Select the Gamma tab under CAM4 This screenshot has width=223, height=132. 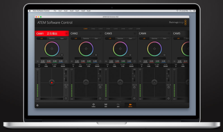coord(154,38)
